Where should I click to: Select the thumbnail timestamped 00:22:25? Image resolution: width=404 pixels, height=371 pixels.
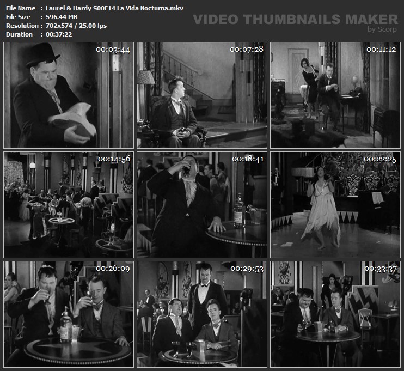[x=335, y=205]
